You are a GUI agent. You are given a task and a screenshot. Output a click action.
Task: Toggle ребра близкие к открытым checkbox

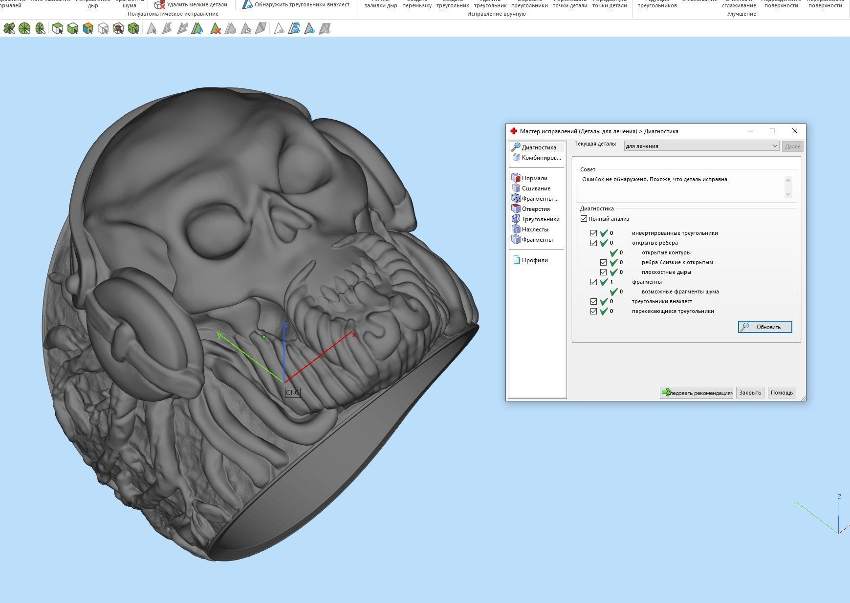[x=603, y=262]
